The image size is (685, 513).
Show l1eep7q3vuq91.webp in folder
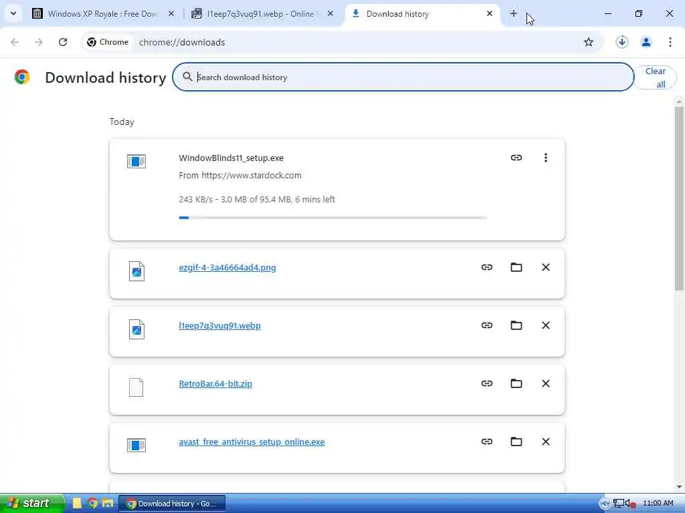[516, 325]
